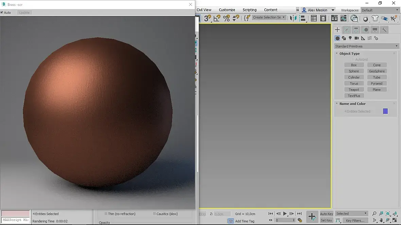This screenshot has width=401, height=225.
Task: Open the Customize menu
Action: [227, 10]
